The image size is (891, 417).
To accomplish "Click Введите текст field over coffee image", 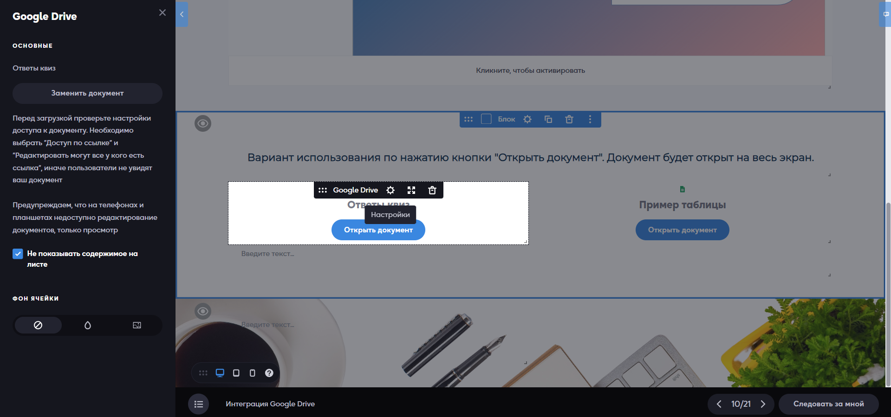I will [267, 325].
